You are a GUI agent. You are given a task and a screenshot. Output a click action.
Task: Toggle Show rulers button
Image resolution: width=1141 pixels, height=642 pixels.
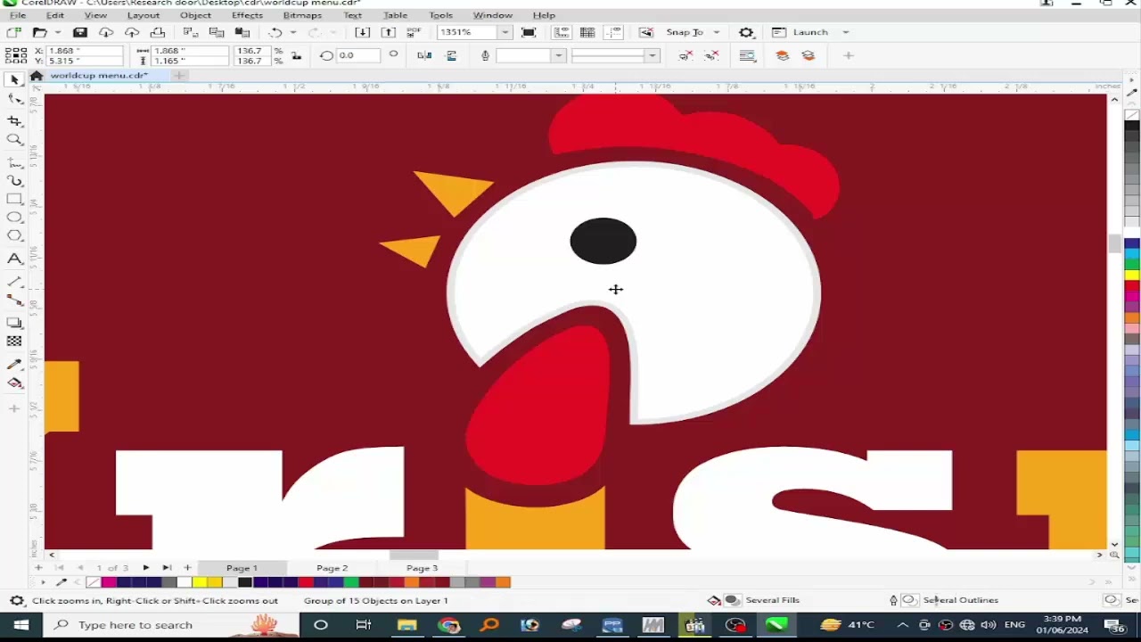(x=562, y=32)
